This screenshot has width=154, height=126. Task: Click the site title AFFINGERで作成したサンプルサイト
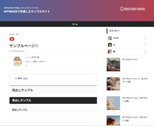[27, 11]
